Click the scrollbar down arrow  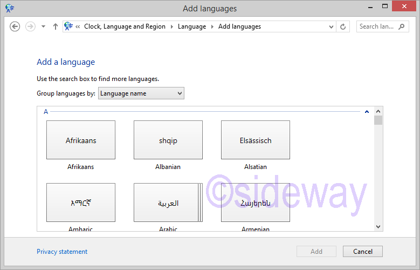(x=378, y=227)
